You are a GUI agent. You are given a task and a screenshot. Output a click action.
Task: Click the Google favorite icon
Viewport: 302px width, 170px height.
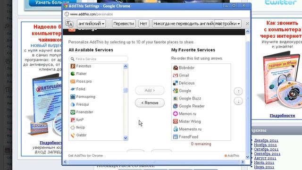(175, 91)
